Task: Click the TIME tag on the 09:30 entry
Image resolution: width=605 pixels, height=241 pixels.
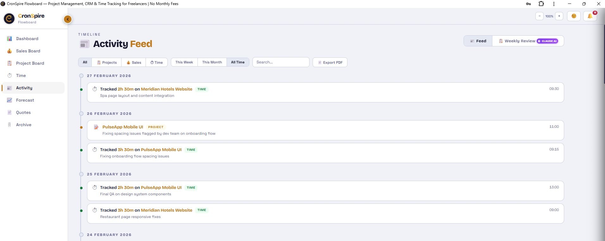Action: click(x=202, y=89)
